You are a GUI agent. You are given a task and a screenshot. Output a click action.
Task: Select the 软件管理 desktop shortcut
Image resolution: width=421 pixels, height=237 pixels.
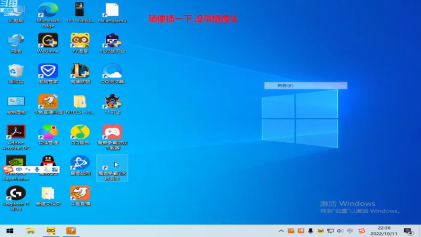pos(48,135)
